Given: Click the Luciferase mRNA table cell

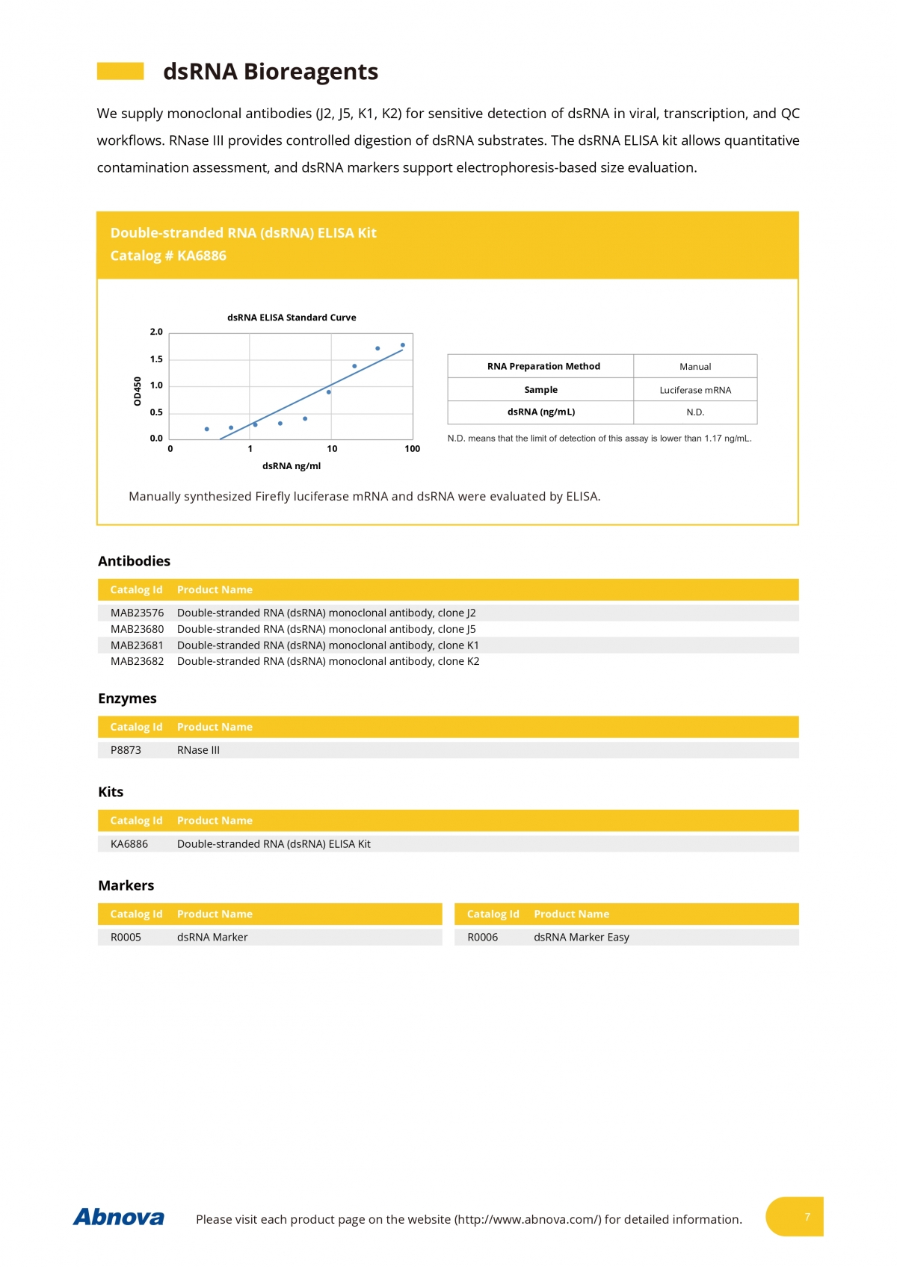Looking at the screenshot, I should (x=694, y=390).
